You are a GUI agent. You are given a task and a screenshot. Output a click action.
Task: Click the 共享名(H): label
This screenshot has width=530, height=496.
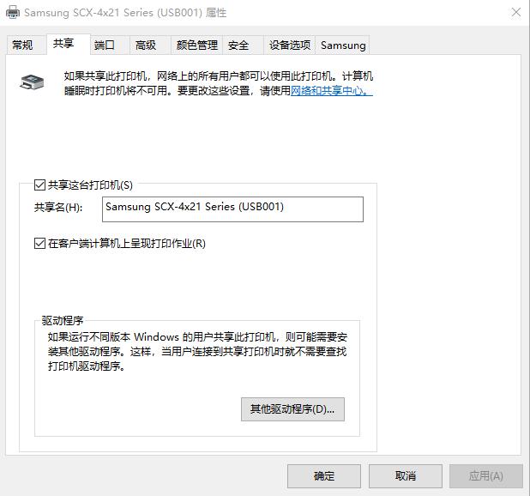58,208
